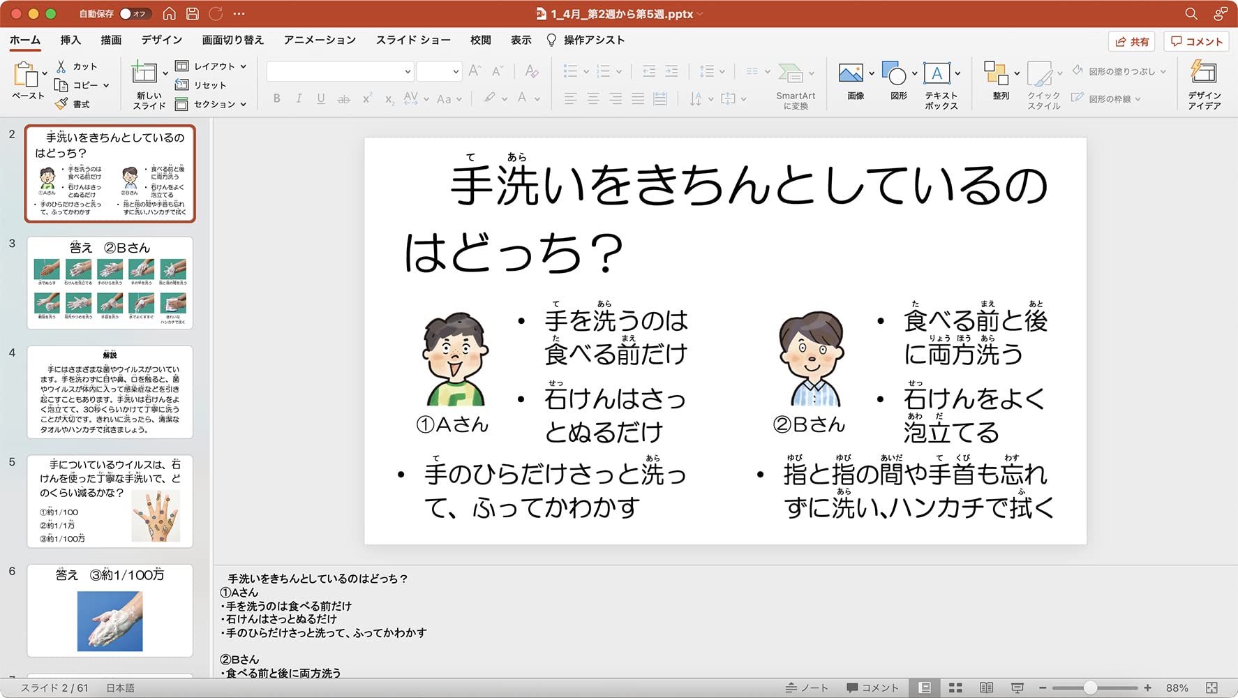
Task: Open the change case Aa dropdown
Action: 449,99
